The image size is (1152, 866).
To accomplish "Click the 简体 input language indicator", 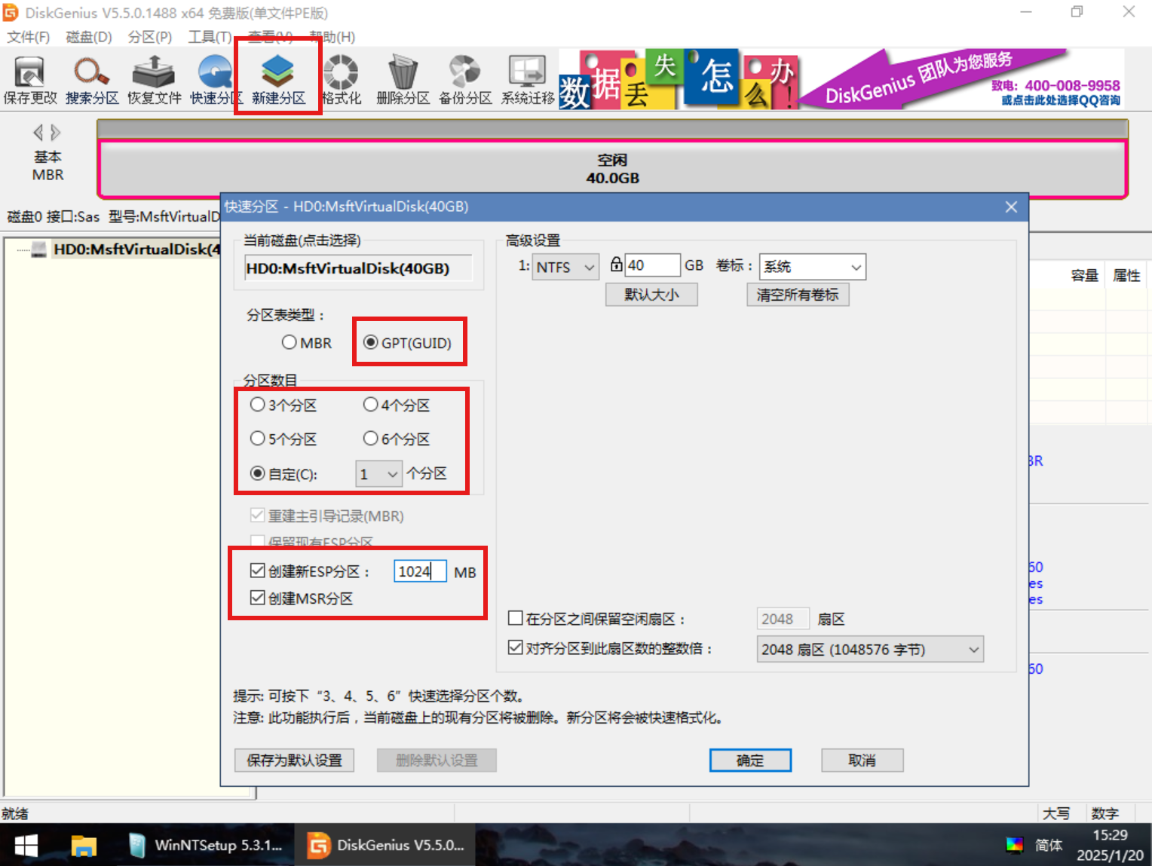I will [1049, 845].
